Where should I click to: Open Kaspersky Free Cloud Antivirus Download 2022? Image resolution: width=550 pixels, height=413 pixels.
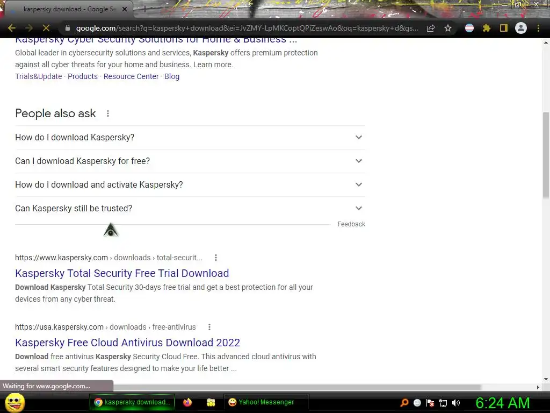(128, 343)
